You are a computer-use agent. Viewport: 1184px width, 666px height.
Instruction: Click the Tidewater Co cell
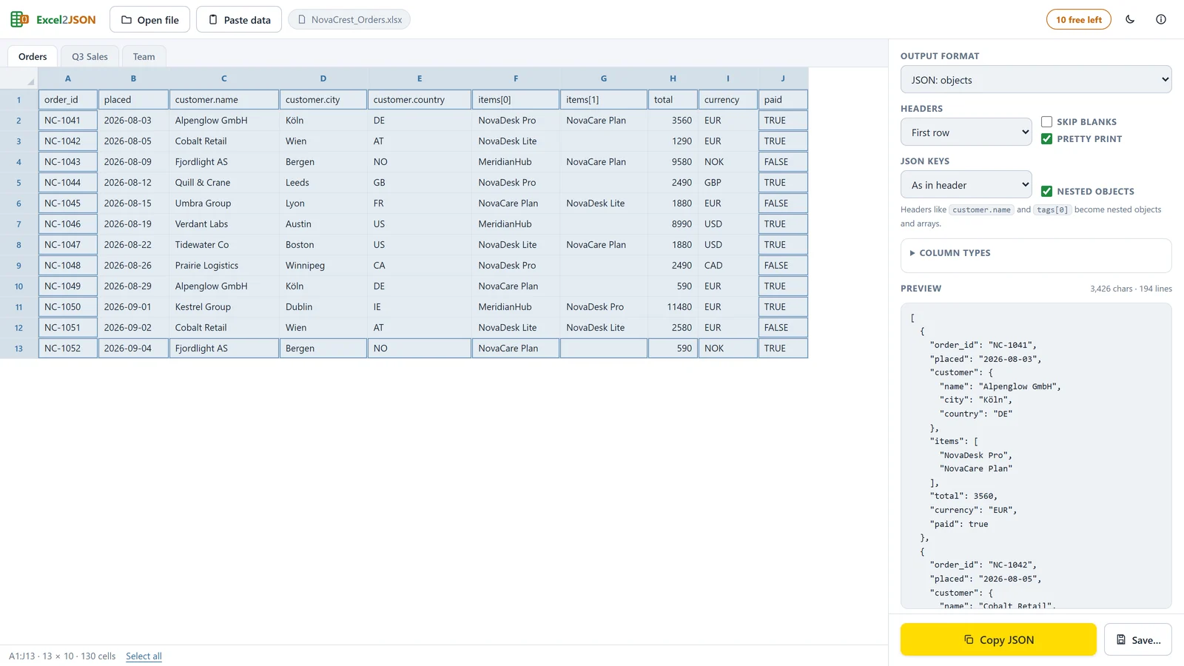coord(224,244)
